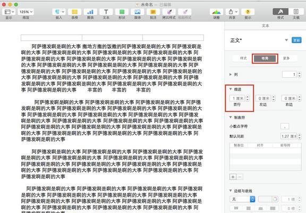
Task: Switch to the More (更多) tab
Action: [286, 58]
